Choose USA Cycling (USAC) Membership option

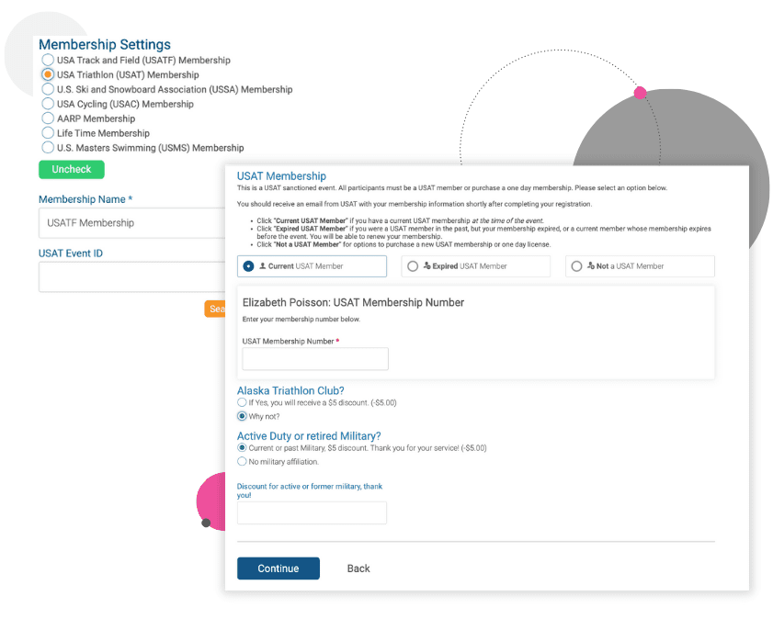(48, 104)
